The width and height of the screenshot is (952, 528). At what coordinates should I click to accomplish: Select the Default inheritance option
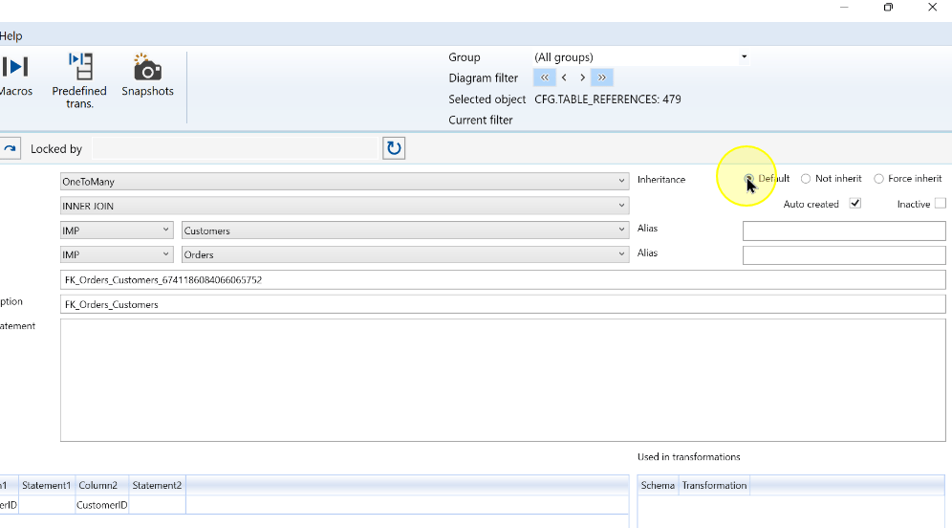pyautogui.click(x=748, y=179)
